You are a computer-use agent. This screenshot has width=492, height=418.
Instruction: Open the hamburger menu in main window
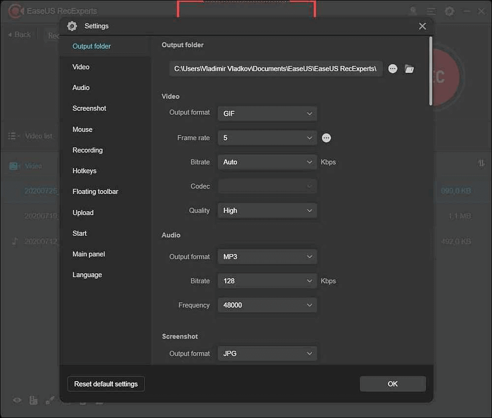pyautogui.click(x=431, y=12)
